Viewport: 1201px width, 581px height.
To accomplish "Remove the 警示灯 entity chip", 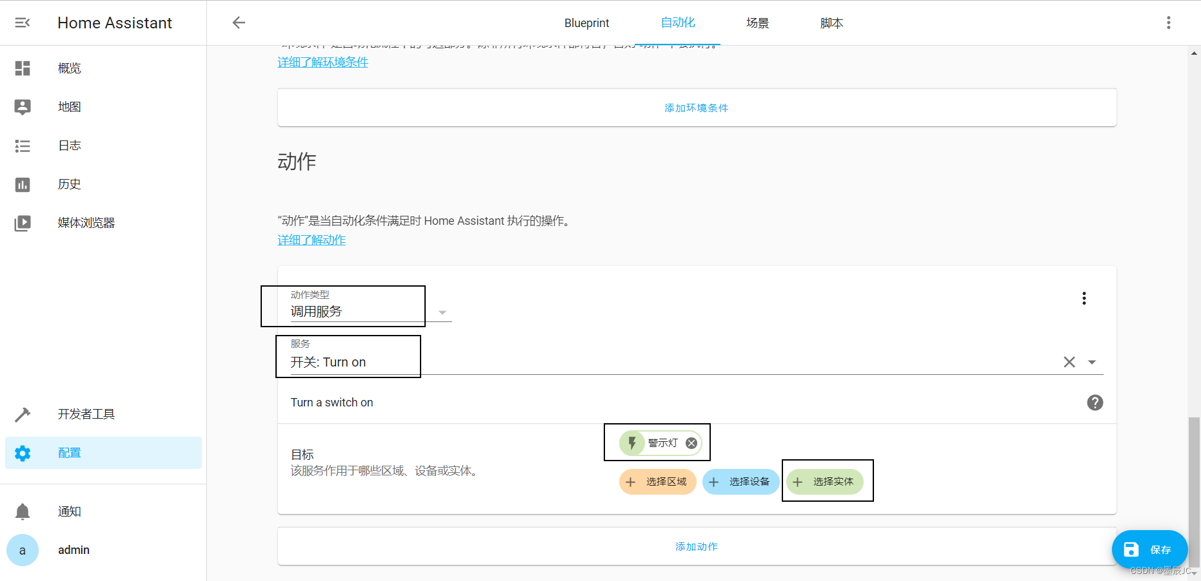I will [691, 443].
